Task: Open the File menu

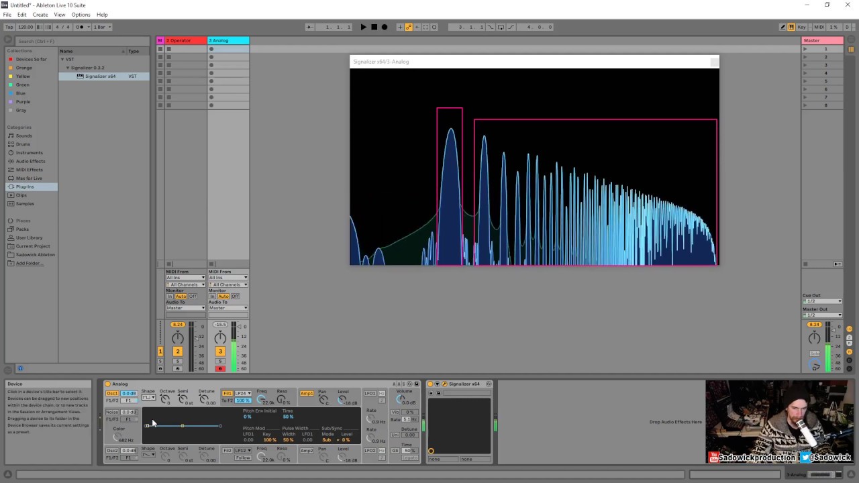Action: click(7, 15)
